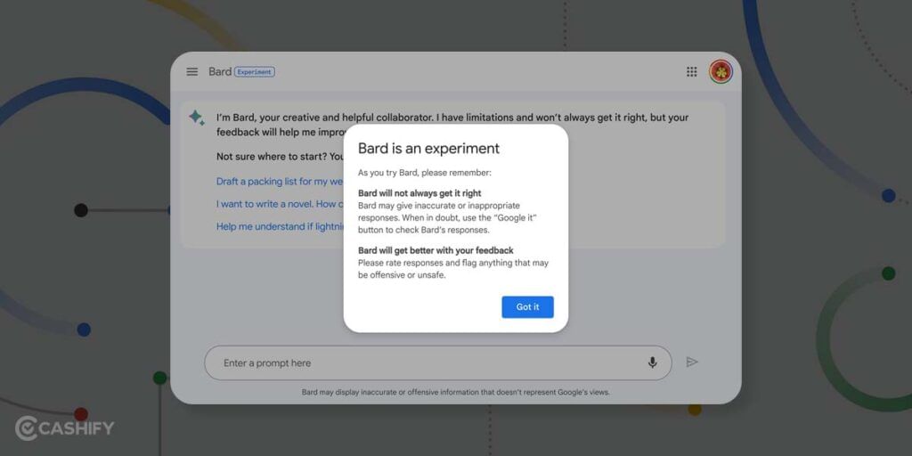Open the 'Draft a packing list' suggestion
912x456 pixels.
coord(280,182)
